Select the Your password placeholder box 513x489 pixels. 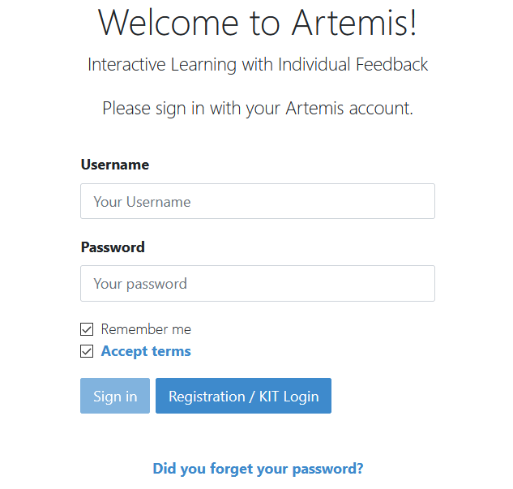[x=257, y=284]
